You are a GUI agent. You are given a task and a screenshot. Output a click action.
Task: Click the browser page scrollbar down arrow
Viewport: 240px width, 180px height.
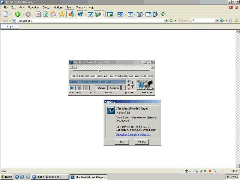pos(238,166)
